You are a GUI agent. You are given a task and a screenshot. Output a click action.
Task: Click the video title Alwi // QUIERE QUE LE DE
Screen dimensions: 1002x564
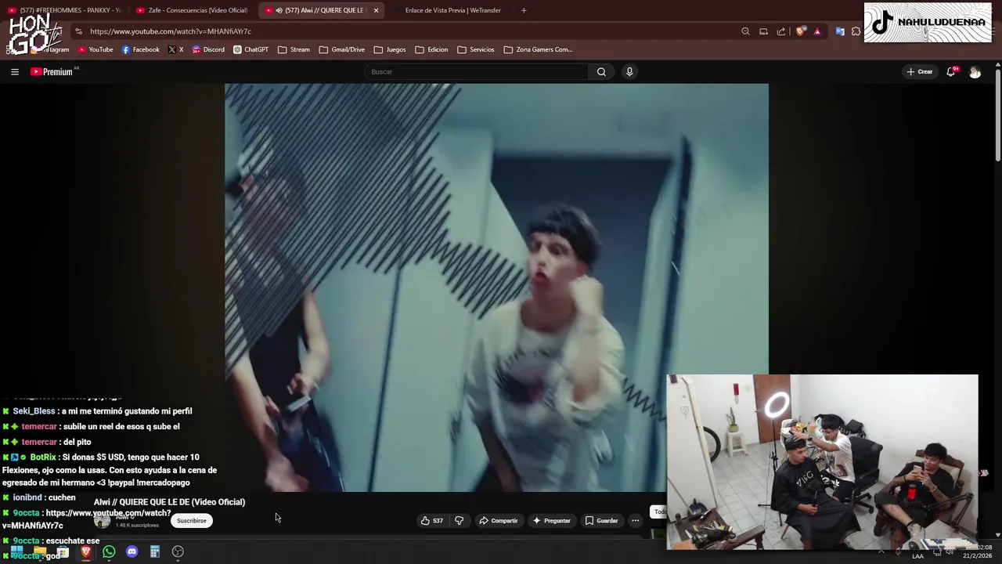point(169,502)
